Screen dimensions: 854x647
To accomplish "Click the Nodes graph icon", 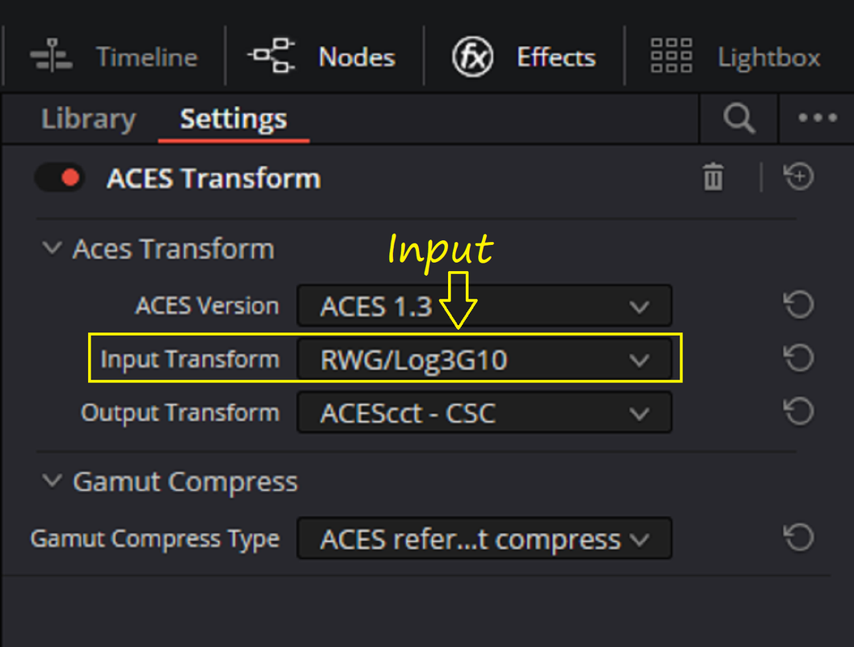I will (272, 55).
